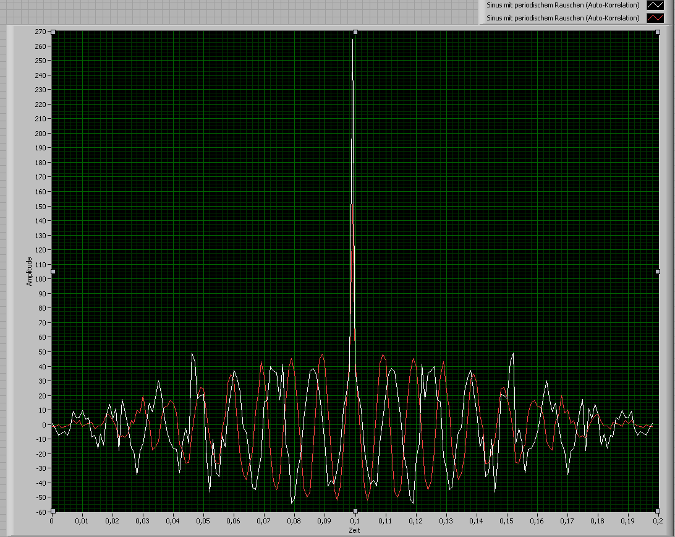Select the white plot's legend label text
Image resolution: width=675 pixels, height=537 pixels.
click(562, 5)
